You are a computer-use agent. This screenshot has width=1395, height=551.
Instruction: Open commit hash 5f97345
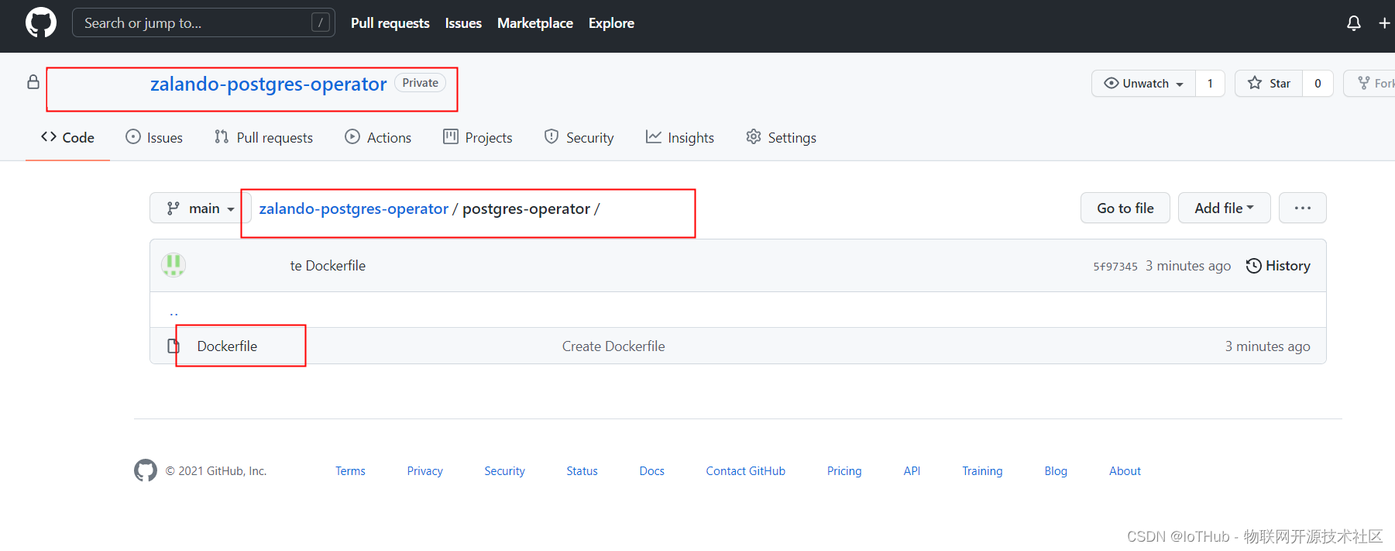pyautogui.click(x=1115, y=267)
